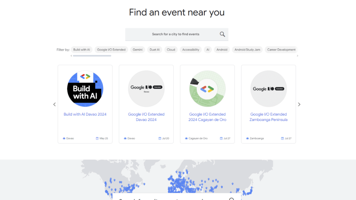Image resolution: width=356 pixels, height=200 pixels.
Task: Click the chapter icon beside Davao on Build with AI card
Action: click(x=64, y=138)
